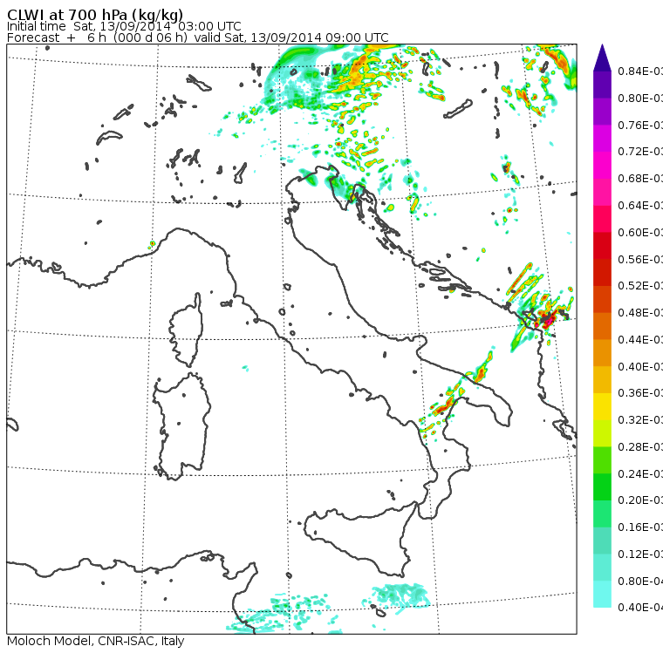The height and width of the screenshot is (653, 663).
Task: Click the 0.16E-03 colorbar label
Action: pyautogui.click(x=640, y=527)
